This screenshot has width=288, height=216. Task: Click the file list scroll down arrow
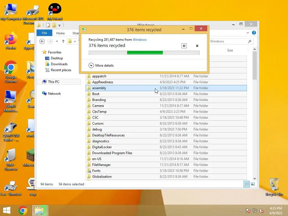(255, 178)
